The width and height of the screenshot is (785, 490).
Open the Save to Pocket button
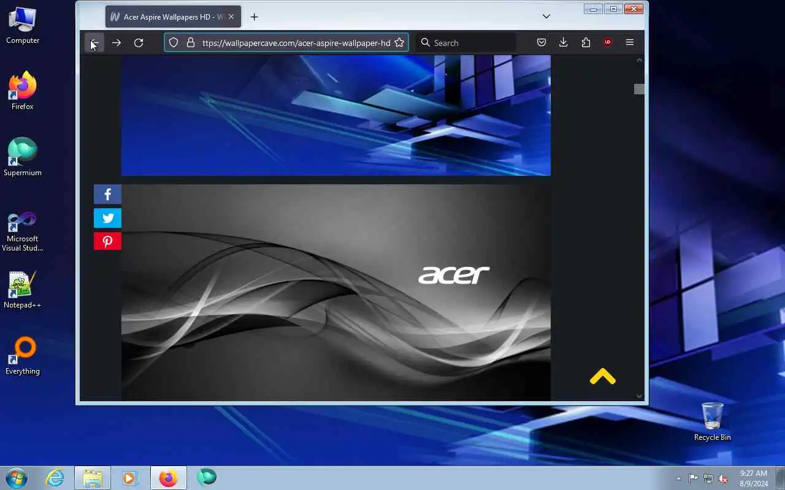[542, 42]
